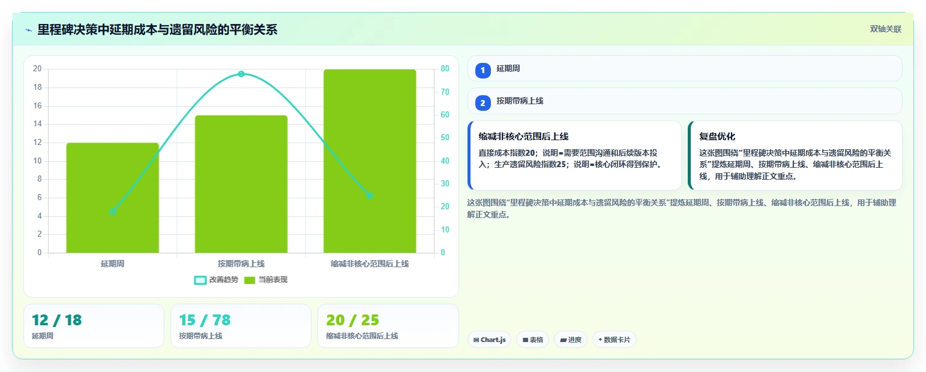Screen dimensions: 926x372
Task: Click the blue number 2 badge
Action: [483, 102]
